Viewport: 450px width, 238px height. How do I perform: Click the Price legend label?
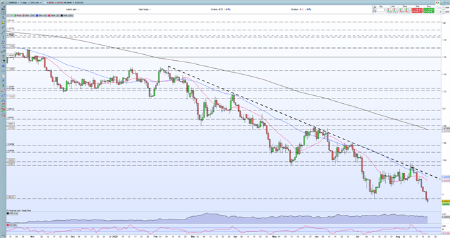[19, 15]
